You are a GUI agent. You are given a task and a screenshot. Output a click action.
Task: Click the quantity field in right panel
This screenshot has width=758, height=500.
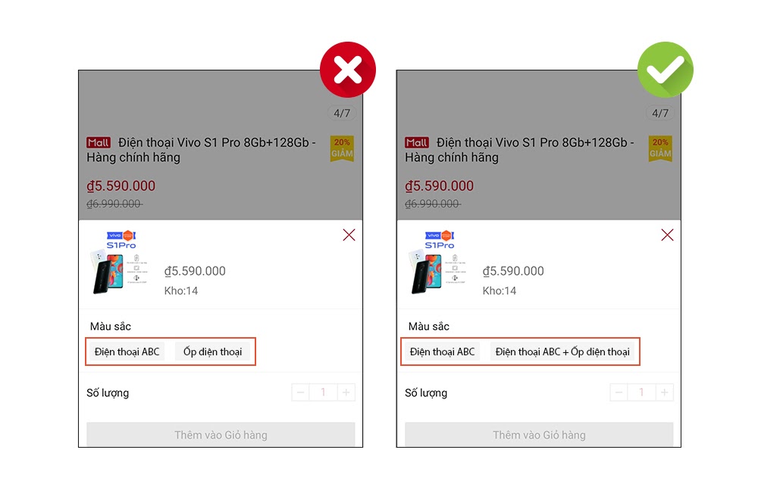coord(641,392)
